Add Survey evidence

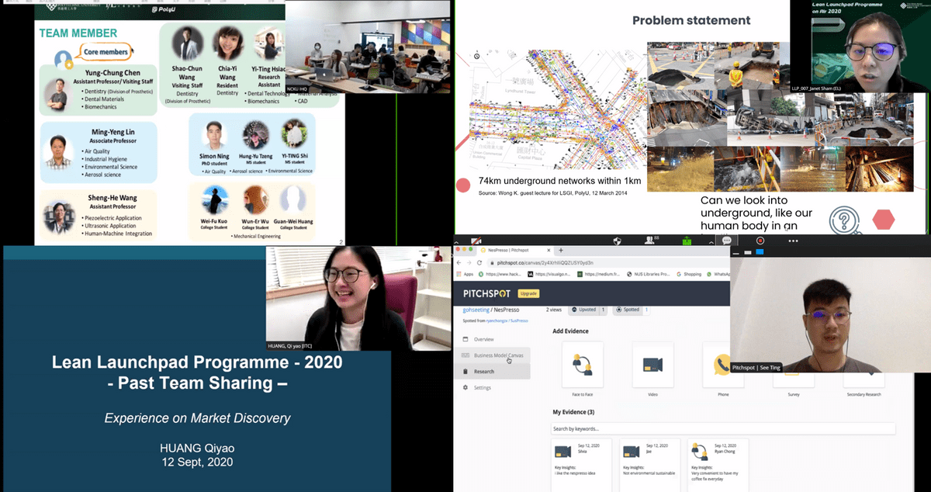[x=793, y=380]
